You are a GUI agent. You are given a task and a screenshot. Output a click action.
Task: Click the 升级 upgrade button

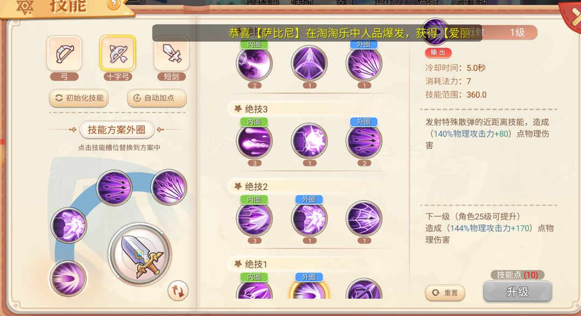(x=518, y=292)
